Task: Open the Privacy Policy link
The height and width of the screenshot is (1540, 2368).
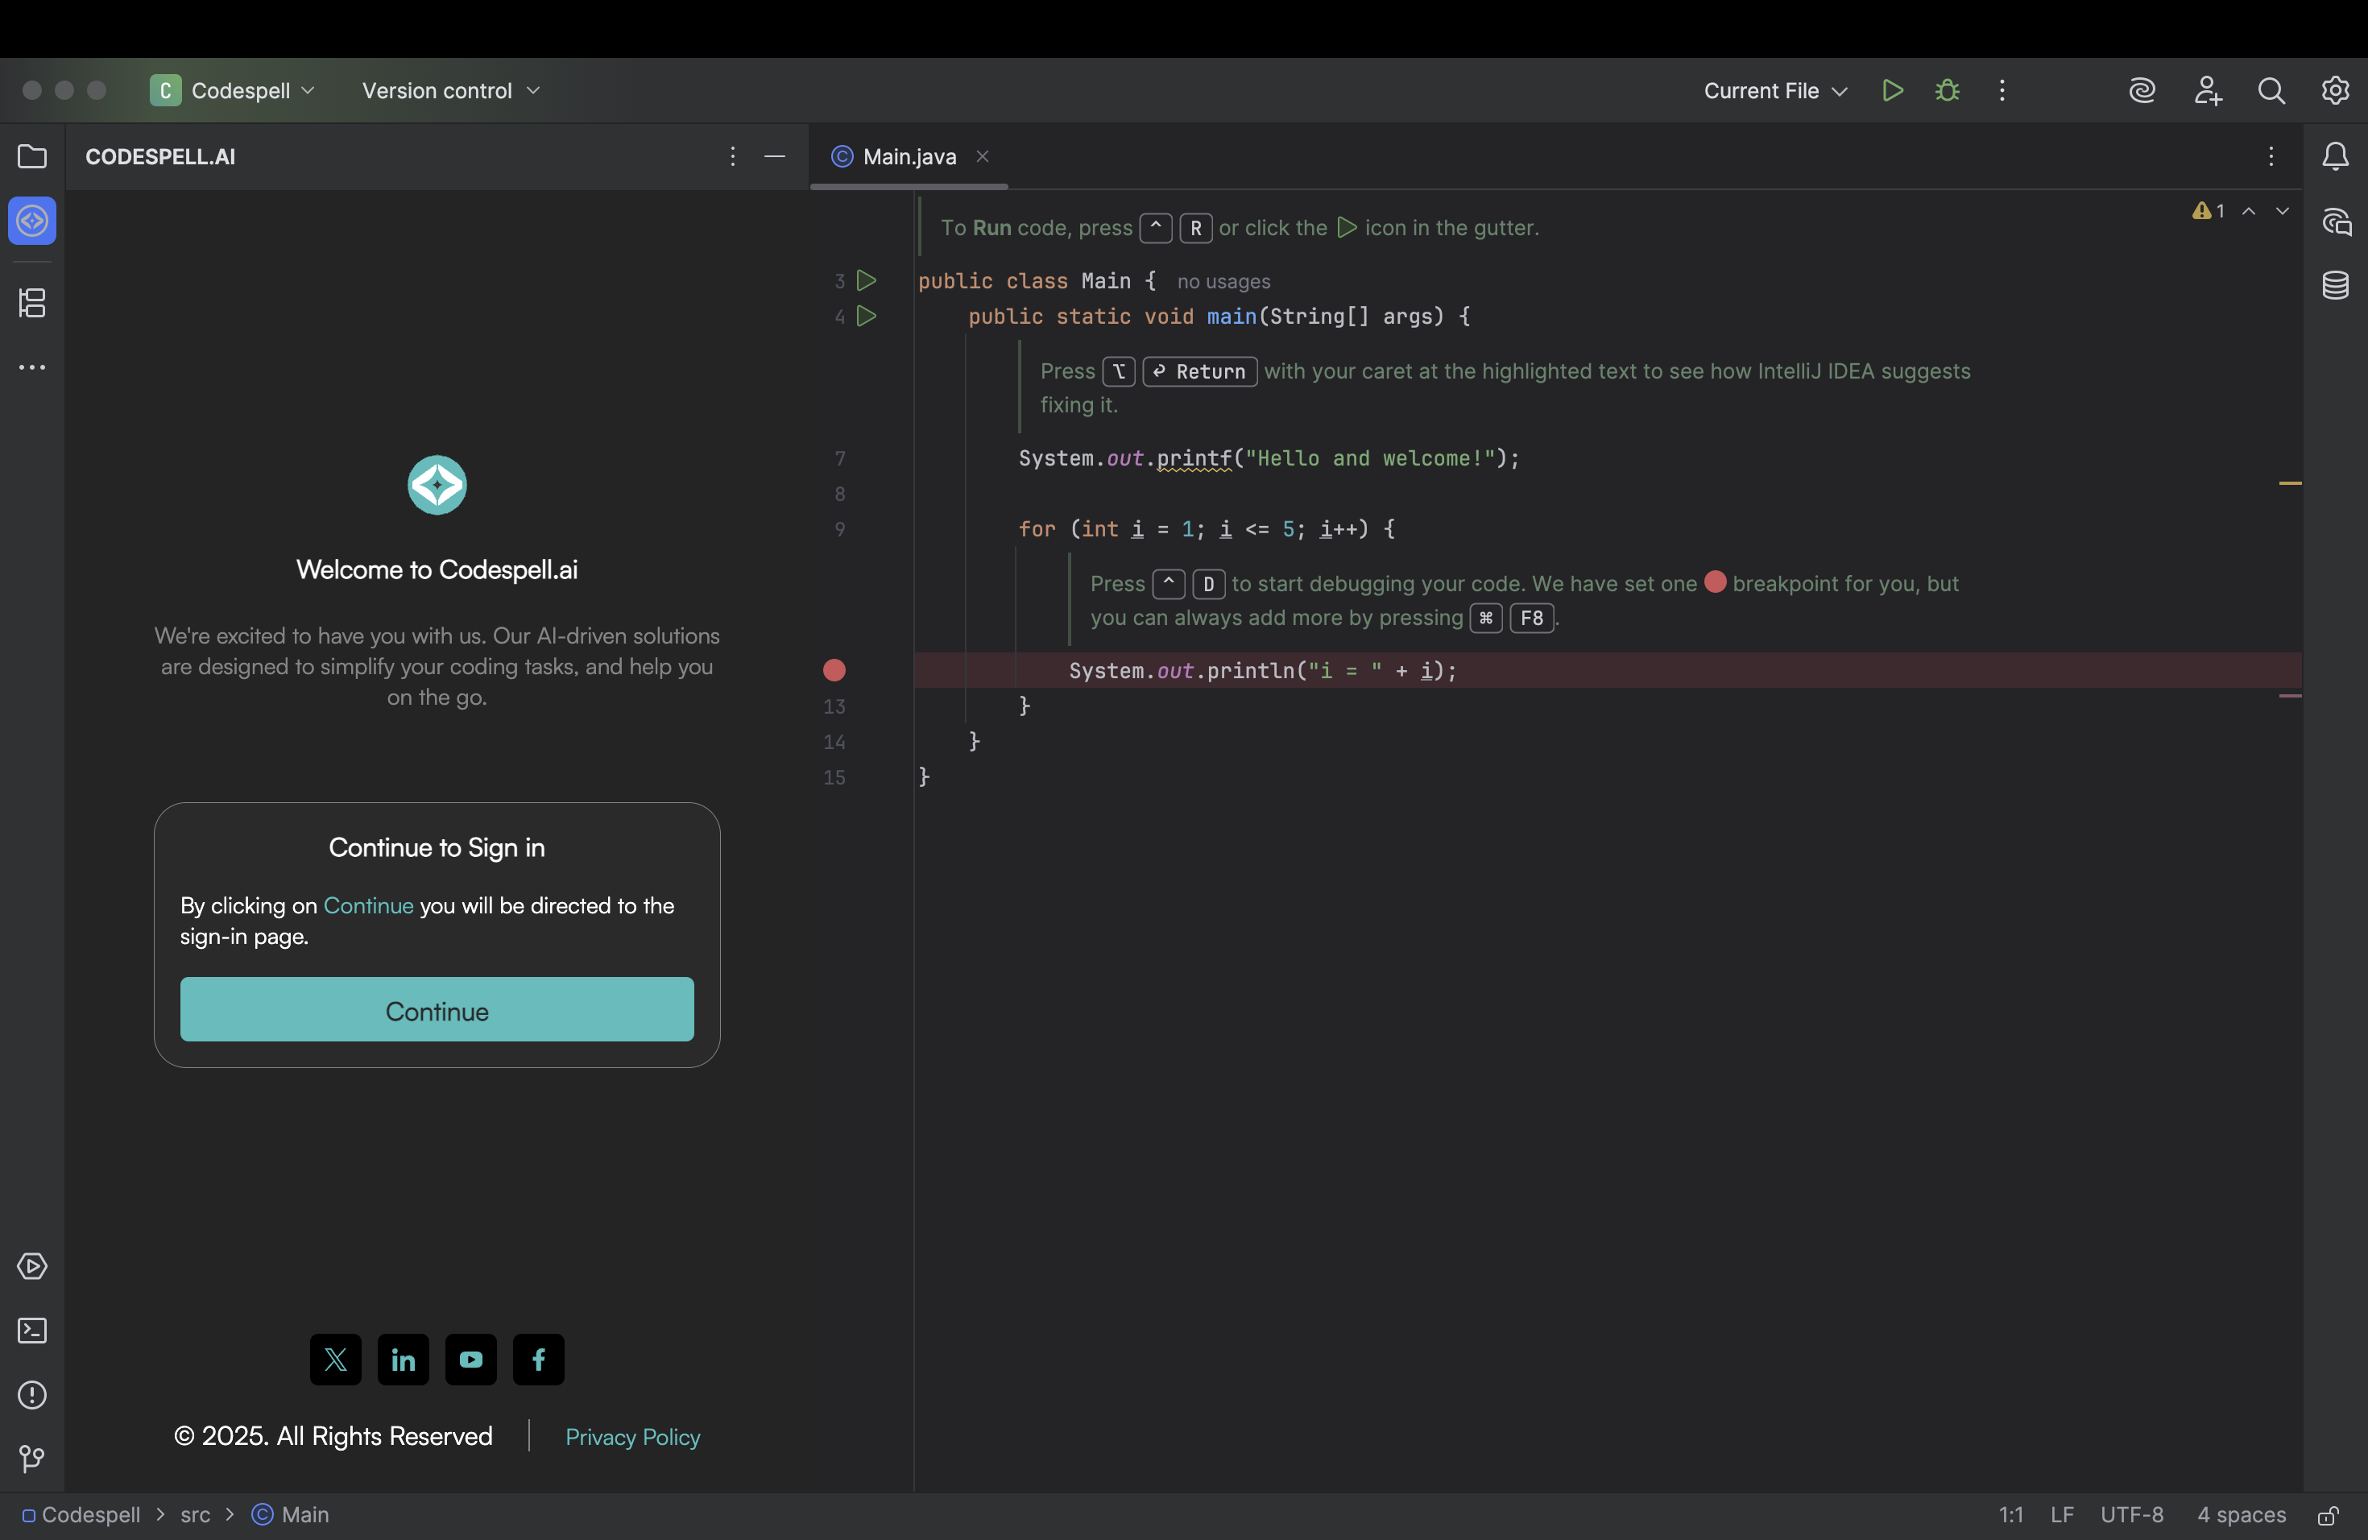Action: [633, 1438]
